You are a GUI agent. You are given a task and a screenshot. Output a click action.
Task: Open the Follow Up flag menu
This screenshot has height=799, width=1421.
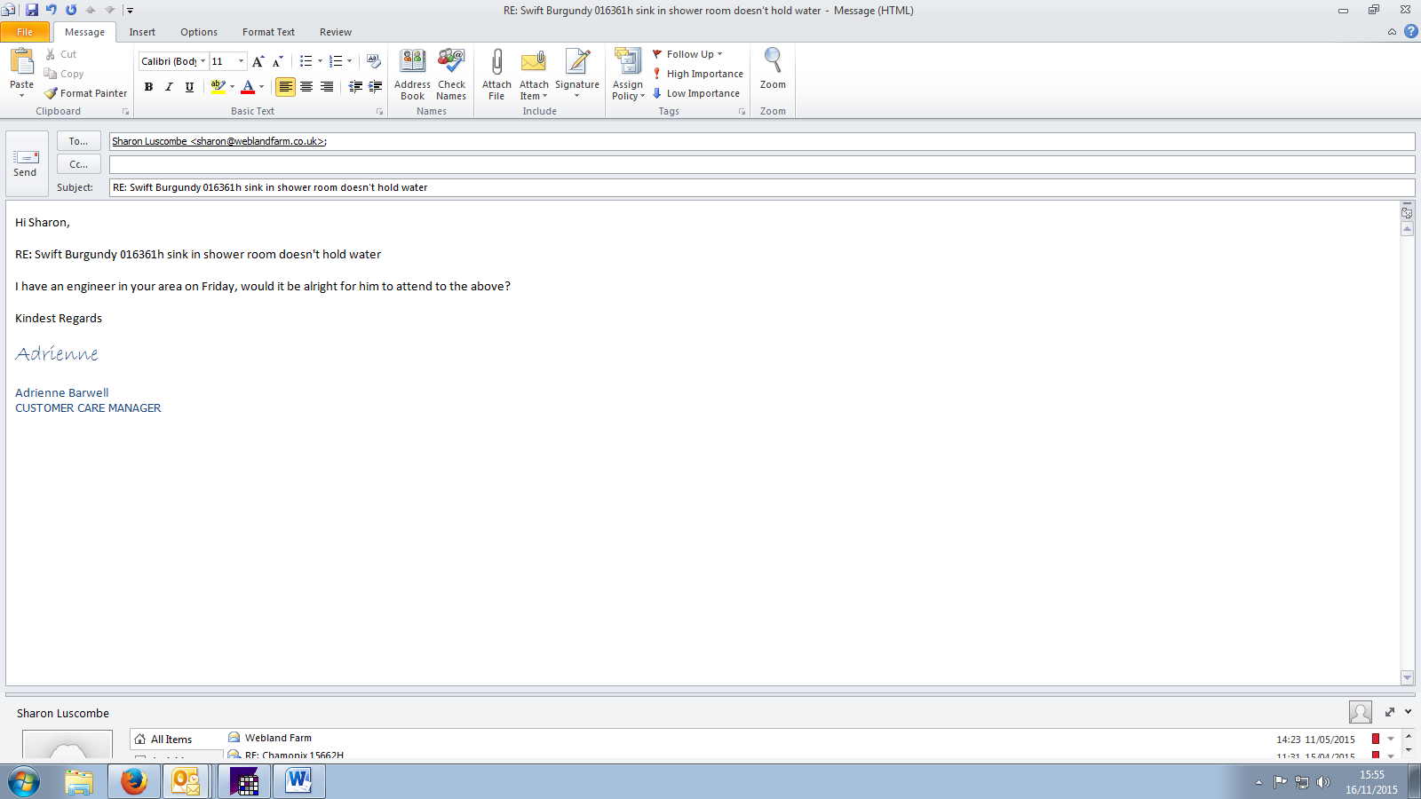click(687, 54)
